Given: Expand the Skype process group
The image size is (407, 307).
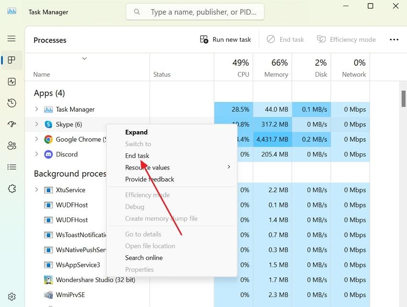Looking at the screenshot, I should pyautogui.click(x=36, y=124).
